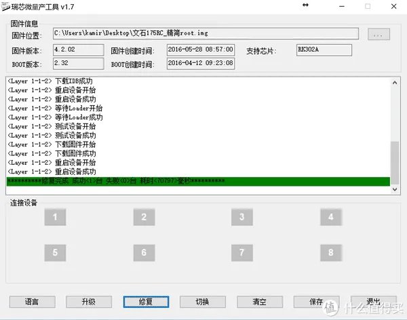Screen dimensions: 407x320
Task: Select log line 下载固件开始
Action: pos(52,144)
